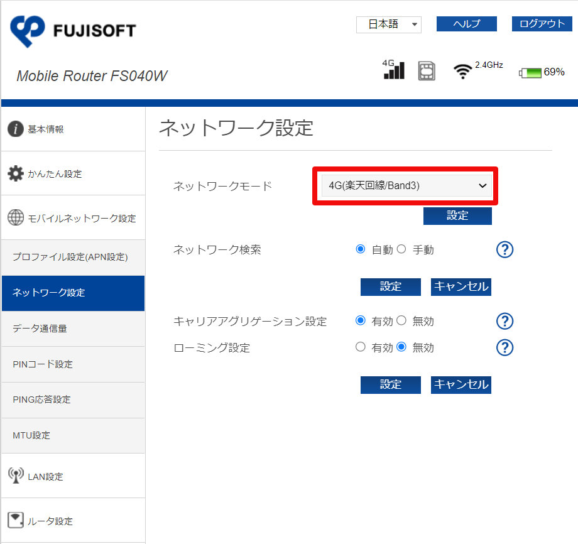578x544 pixels.
Task: Open help for ネットワーク検索
Action: (504, 249)
